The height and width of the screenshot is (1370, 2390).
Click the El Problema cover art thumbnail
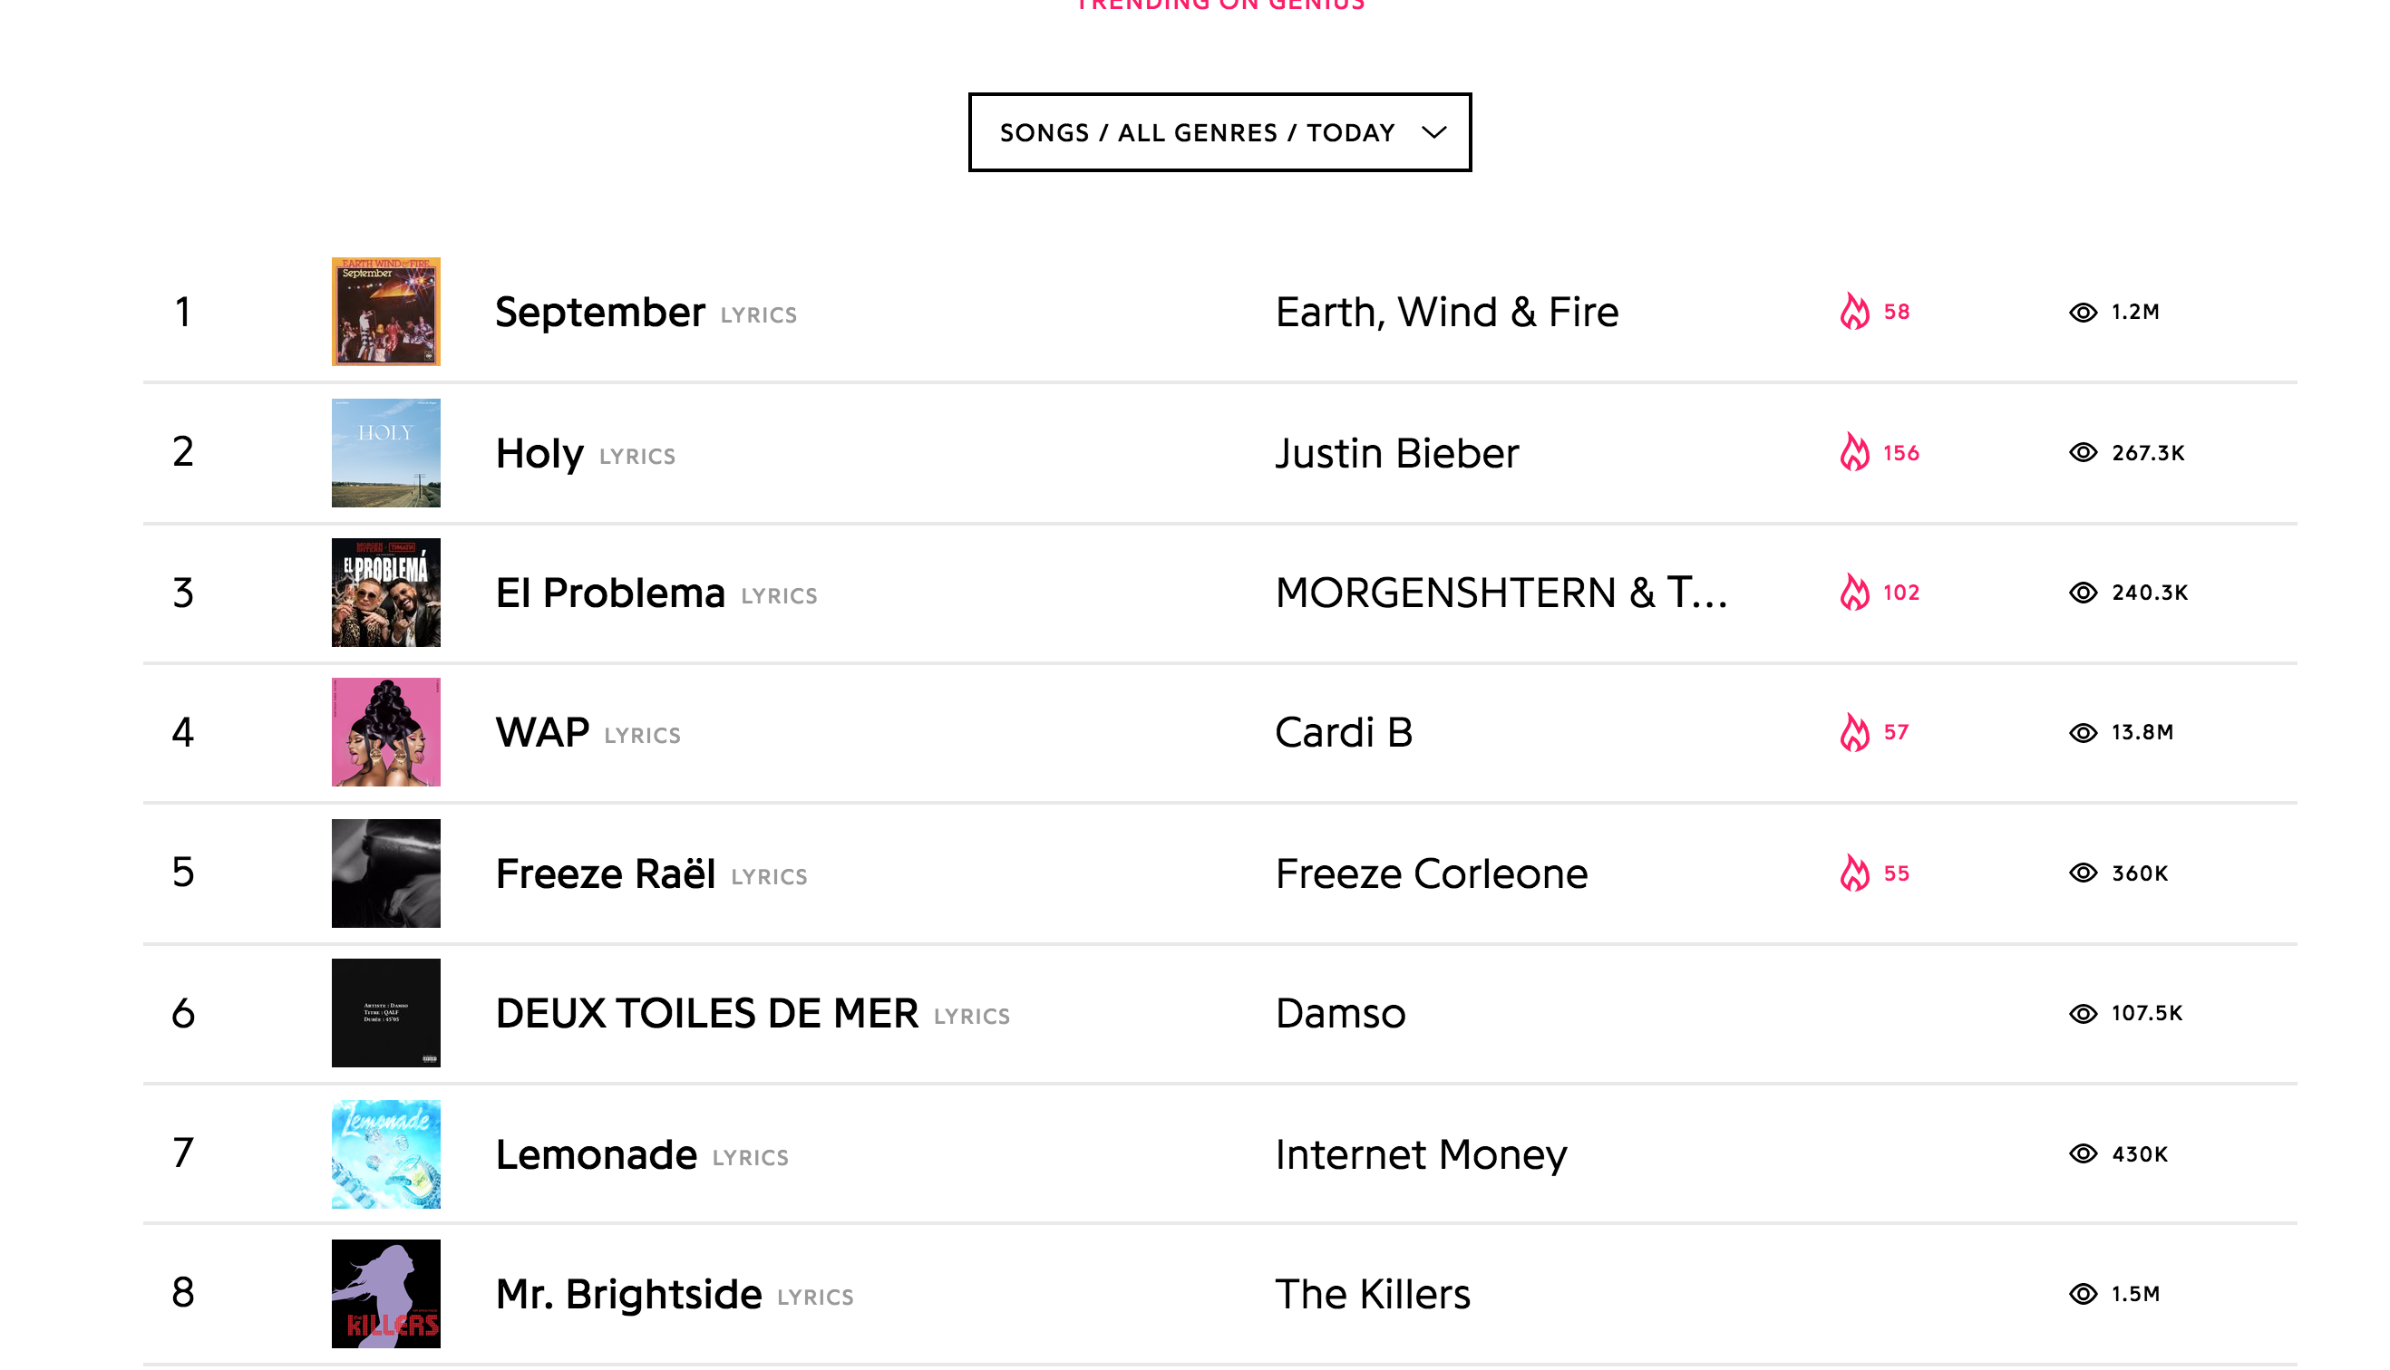coord(386,593)
